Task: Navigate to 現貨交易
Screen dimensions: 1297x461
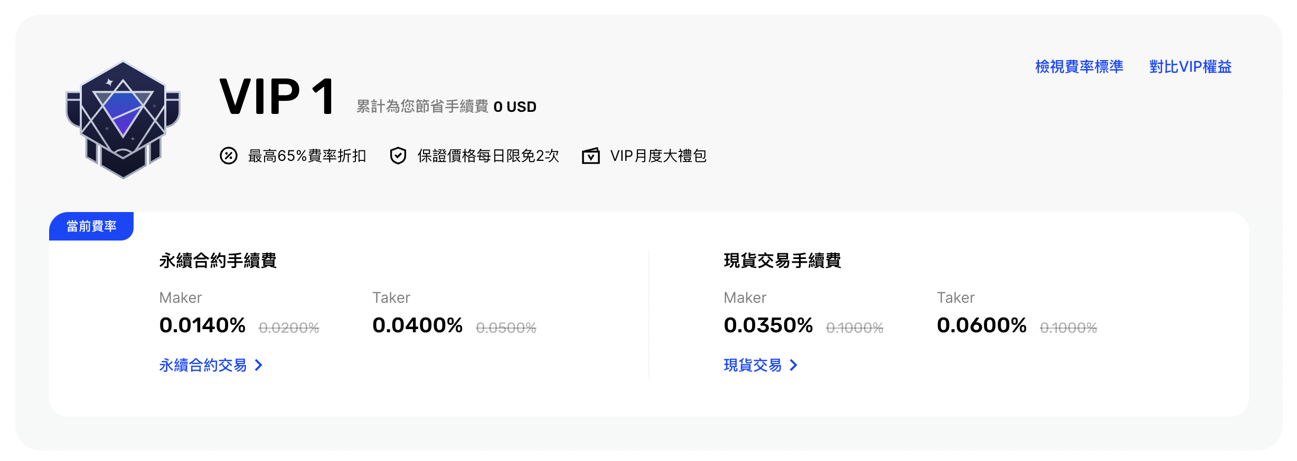Action: coord(753,365)
